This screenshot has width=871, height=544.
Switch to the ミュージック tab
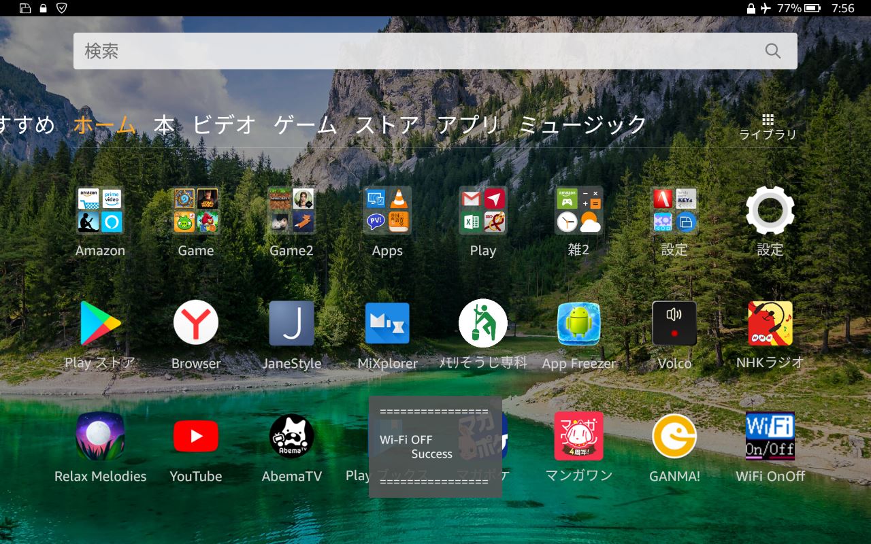click(x=582, y=125)
